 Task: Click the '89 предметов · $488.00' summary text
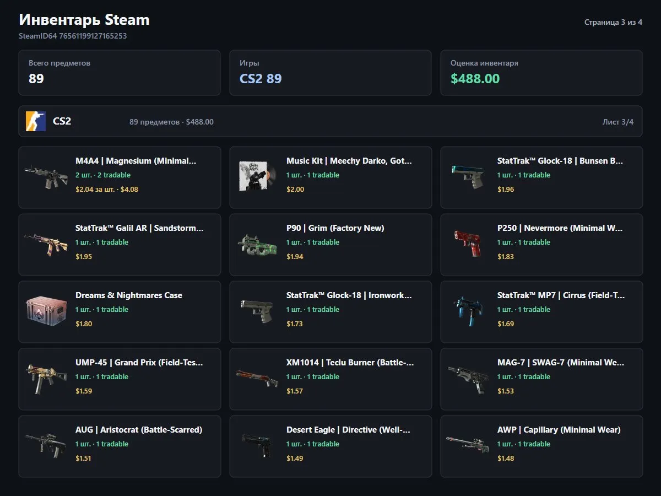tap(171, 122)
